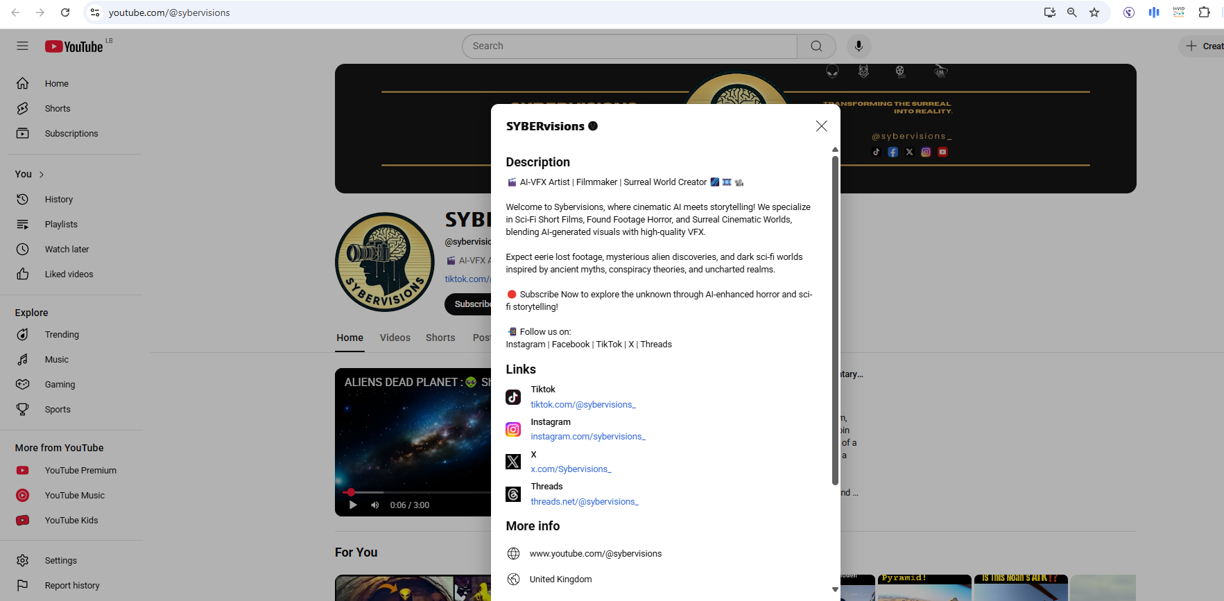Open browser extensions puzzle icon

click(x=1204, y=12)
